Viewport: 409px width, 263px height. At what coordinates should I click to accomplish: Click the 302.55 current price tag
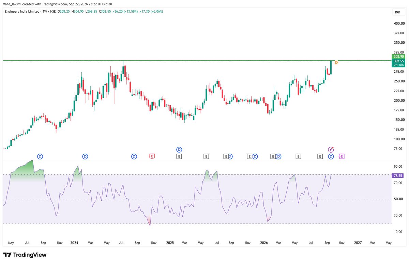coord(398,61)
